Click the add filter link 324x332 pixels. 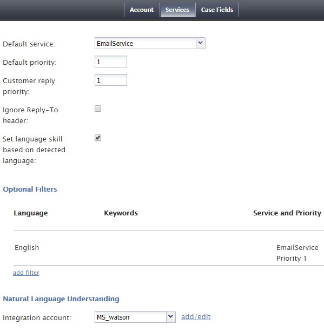click(x=26, y=273)
